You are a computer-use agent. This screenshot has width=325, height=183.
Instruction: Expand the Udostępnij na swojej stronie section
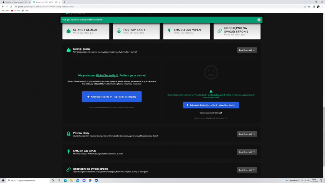tap(247, 170)
